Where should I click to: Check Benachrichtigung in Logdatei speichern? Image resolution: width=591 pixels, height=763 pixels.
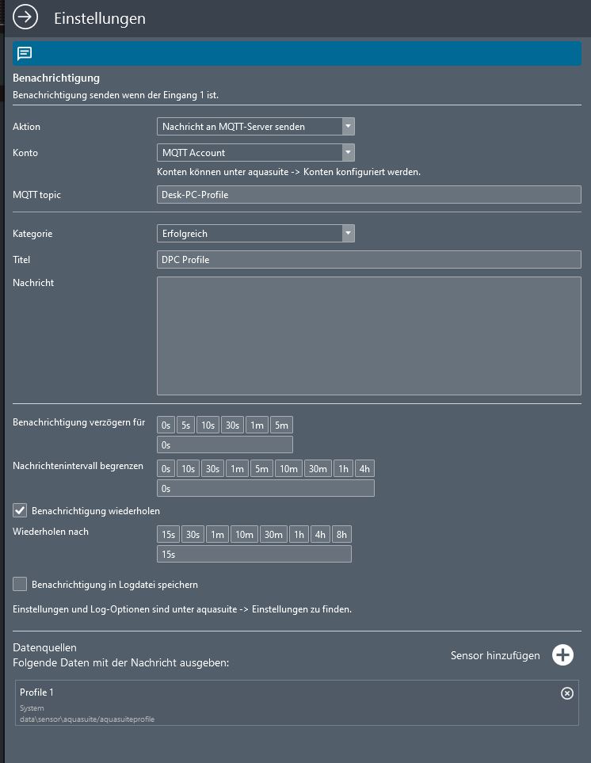coord(21,585)
